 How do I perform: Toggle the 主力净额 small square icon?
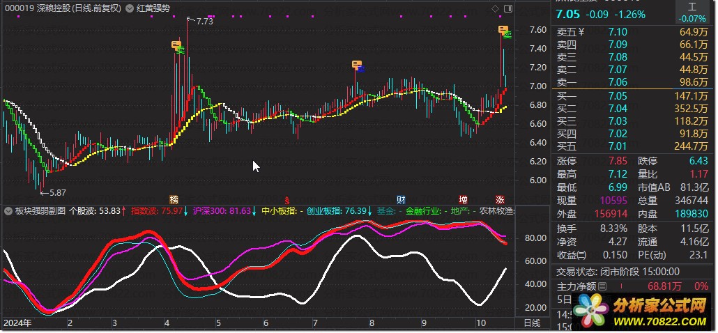click(602, 286)
